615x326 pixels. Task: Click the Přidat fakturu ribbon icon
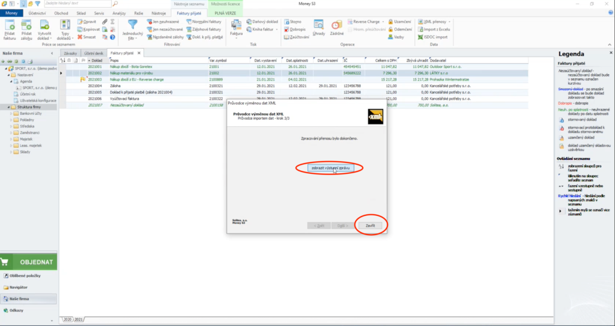(x=10, y=30)
